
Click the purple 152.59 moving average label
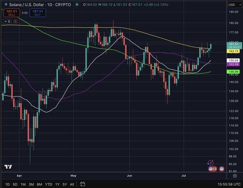tap(233, 64)
